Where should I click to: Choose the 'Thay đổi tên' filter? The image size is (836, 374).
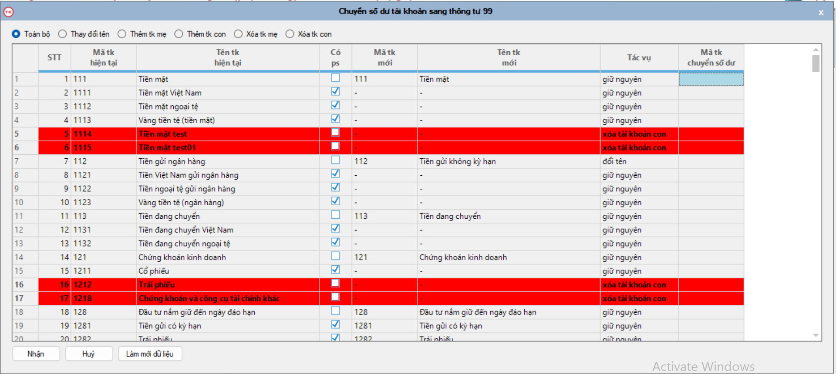pos(63,34)
